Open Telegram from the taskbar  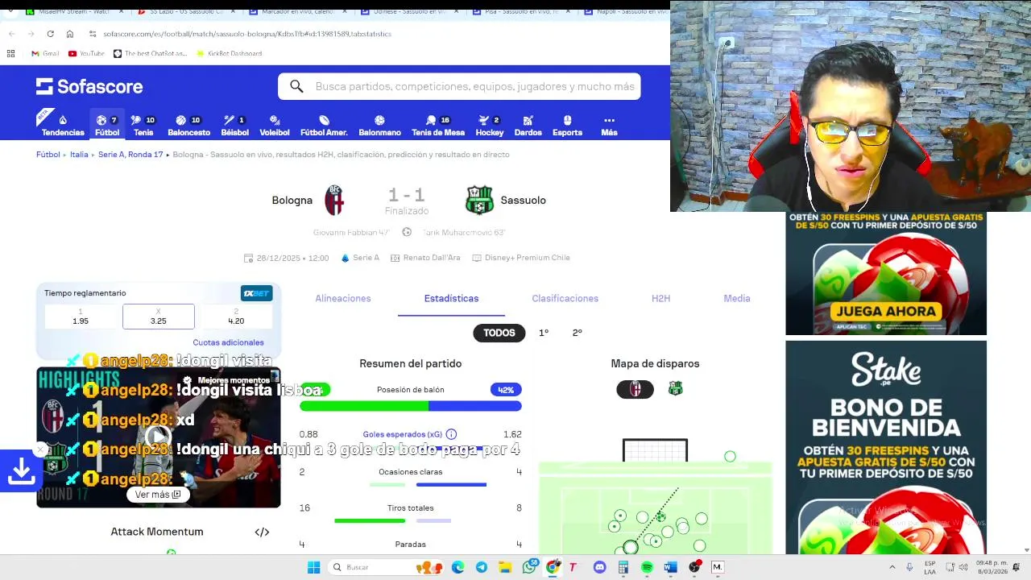[x=481, y=567]
